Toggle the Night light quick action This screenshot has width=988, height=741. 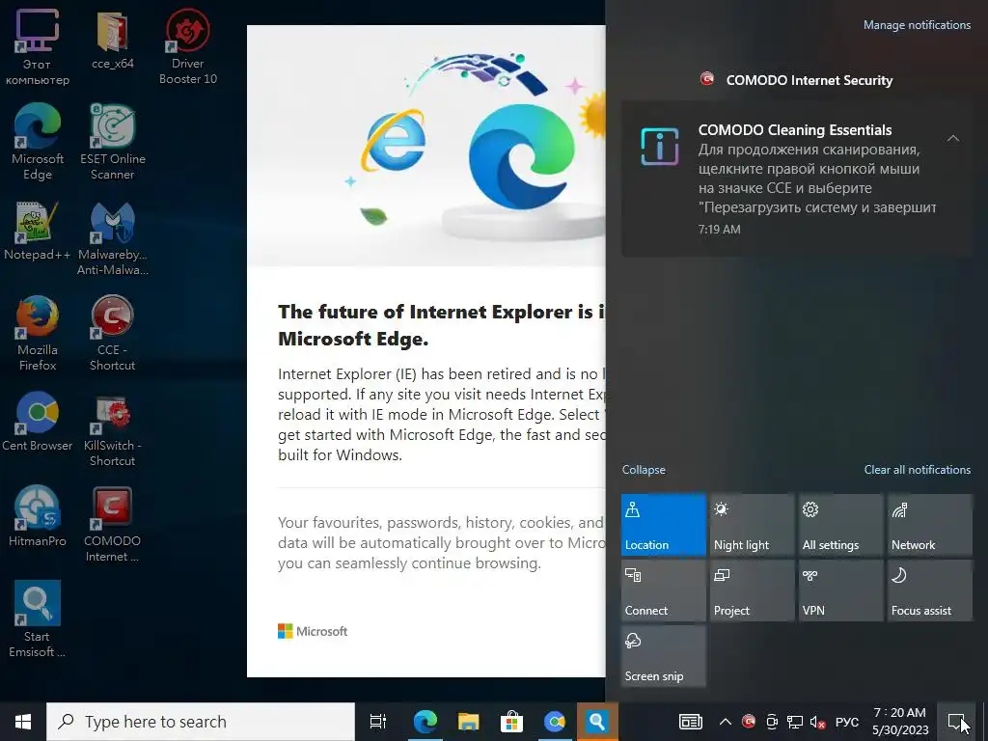[753, 525]
